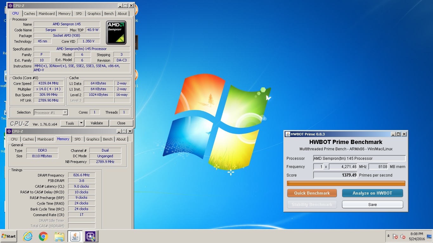Open About tab in top CPU-Z window
The height and width of the screenshot is (243, 433).
(122, 14)
